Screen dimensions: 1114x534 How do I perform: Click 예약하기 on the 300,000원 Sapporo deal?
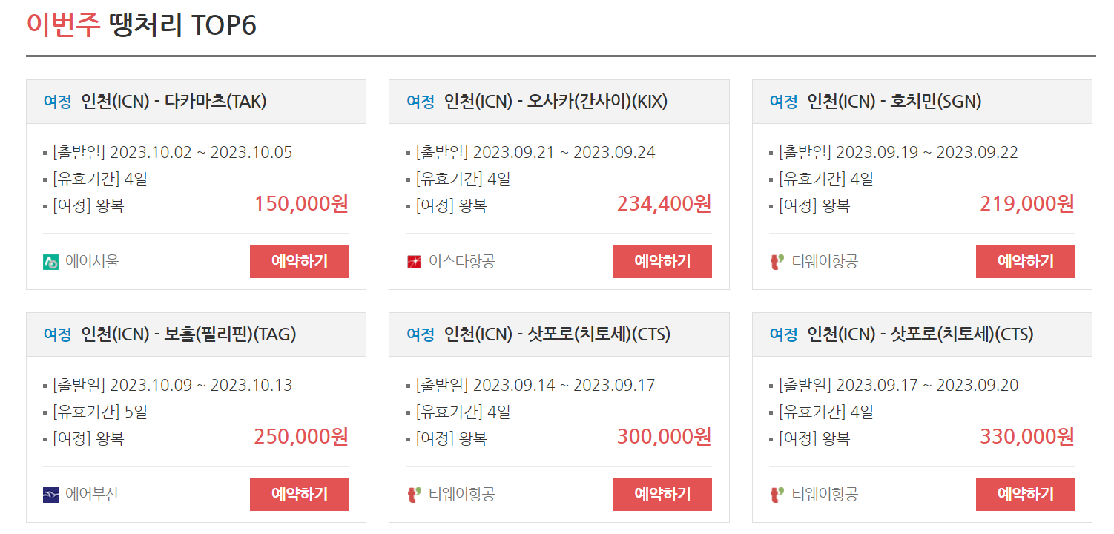point(662,494)
